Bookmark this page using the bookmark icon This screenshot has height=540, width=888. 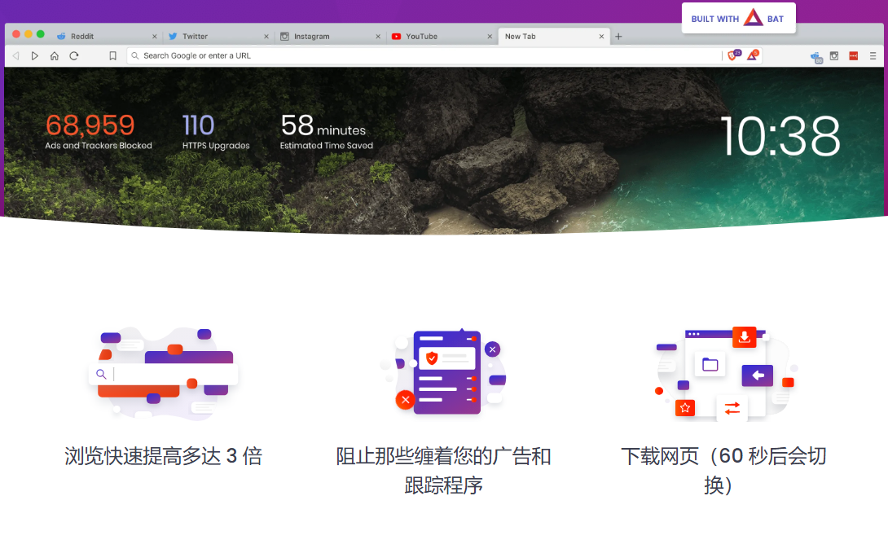coord(112,55)
